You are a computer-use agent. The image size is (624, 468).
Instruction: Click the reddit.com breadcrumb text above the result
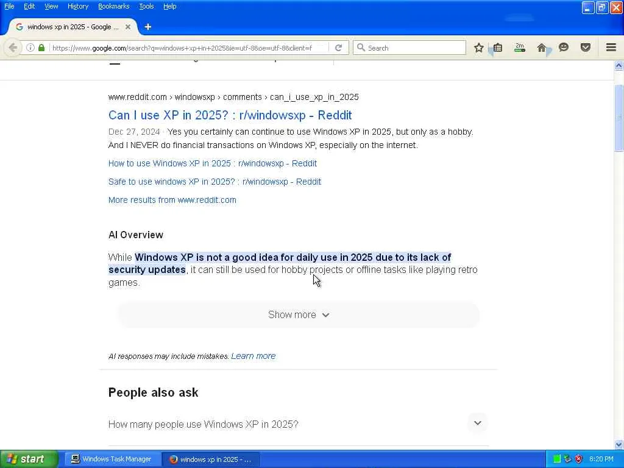(x=233, y=97)
